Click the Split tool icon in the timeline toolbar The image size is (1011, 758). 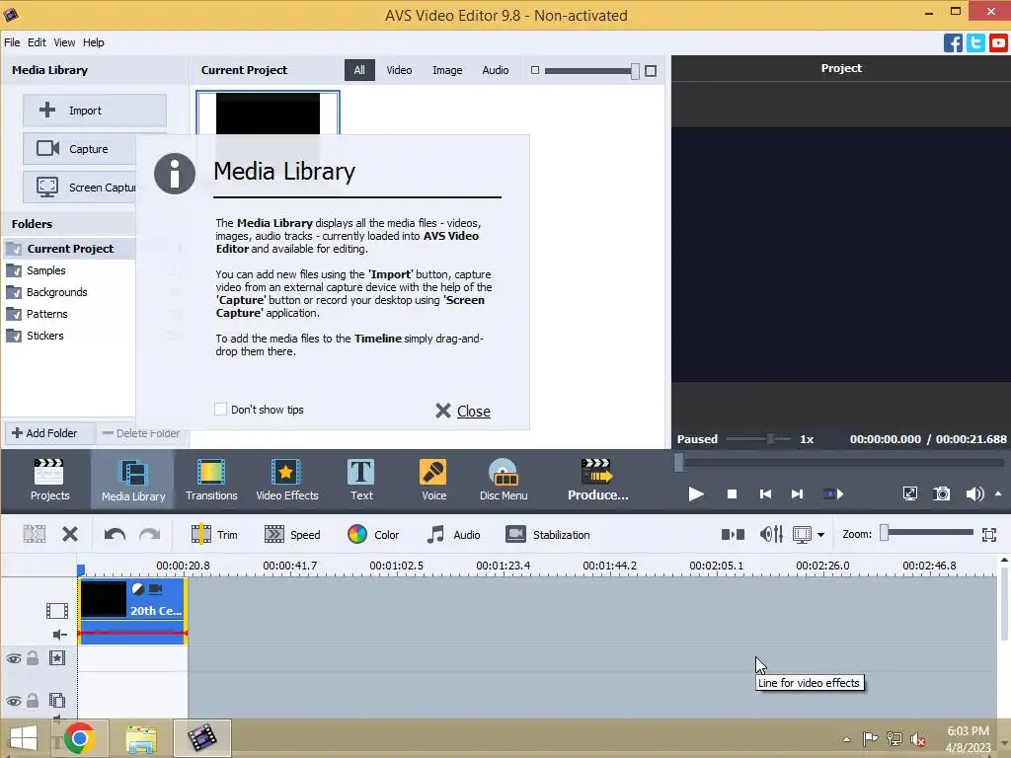(35, 534)
